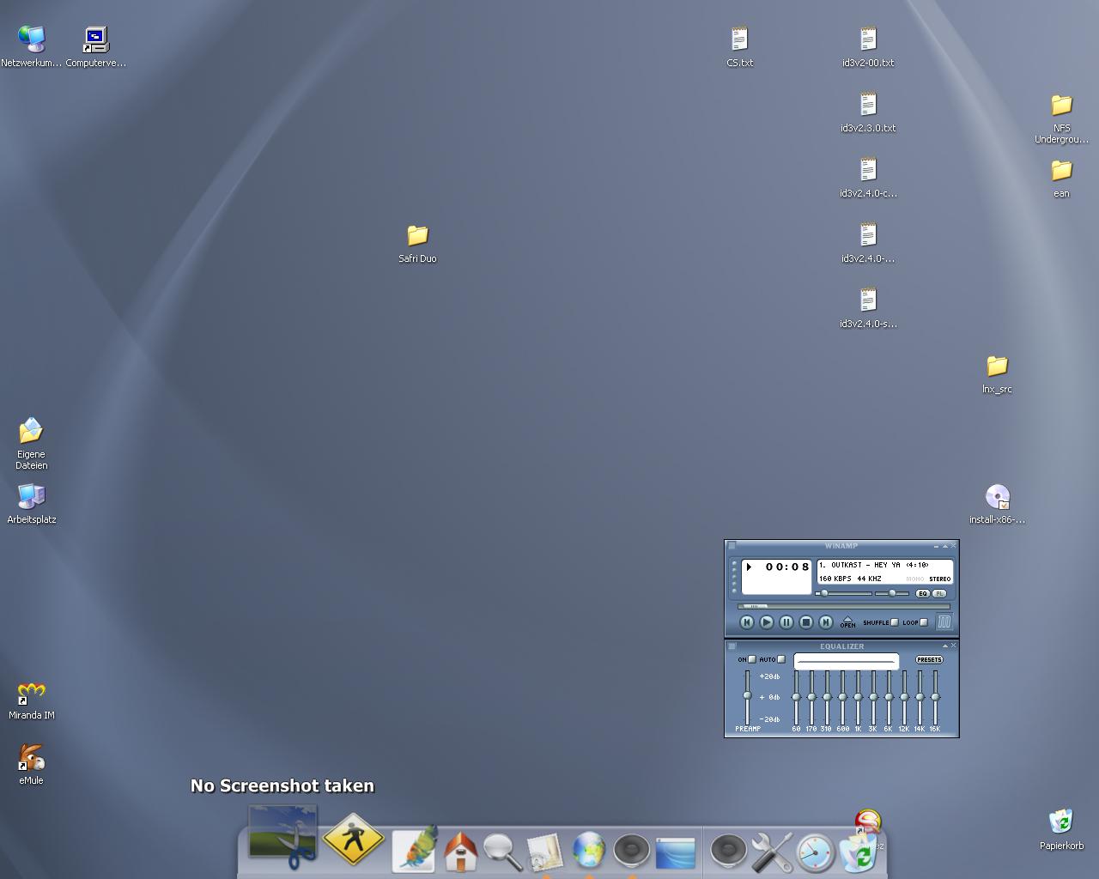Select the ean folder

click(1062, 178)
